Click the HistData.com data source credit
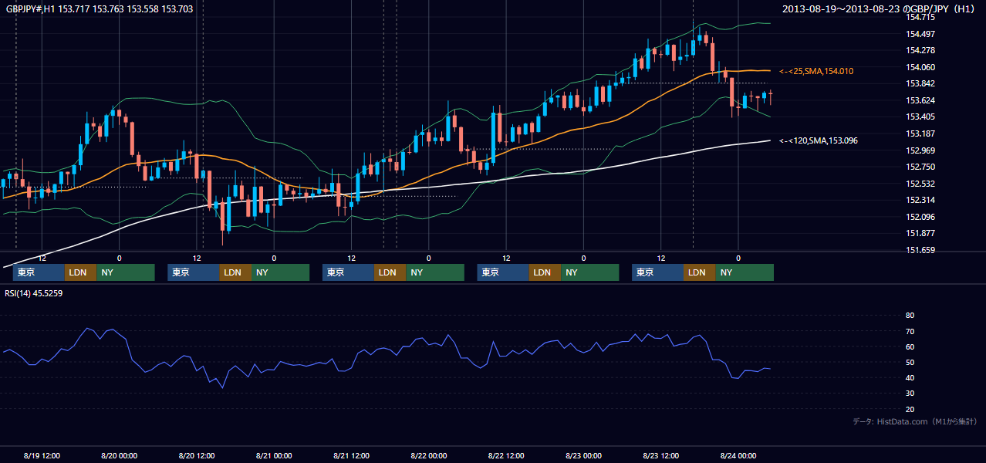The height and width of the screenshot is (463, 986). [x=916, y=421]
